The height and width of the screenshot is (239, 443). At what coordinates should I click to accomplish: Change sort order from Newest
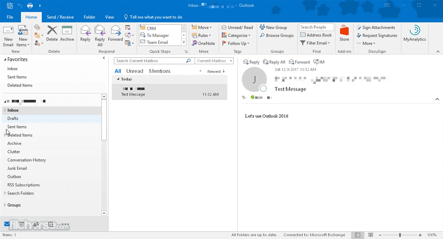tap(216, 71)
